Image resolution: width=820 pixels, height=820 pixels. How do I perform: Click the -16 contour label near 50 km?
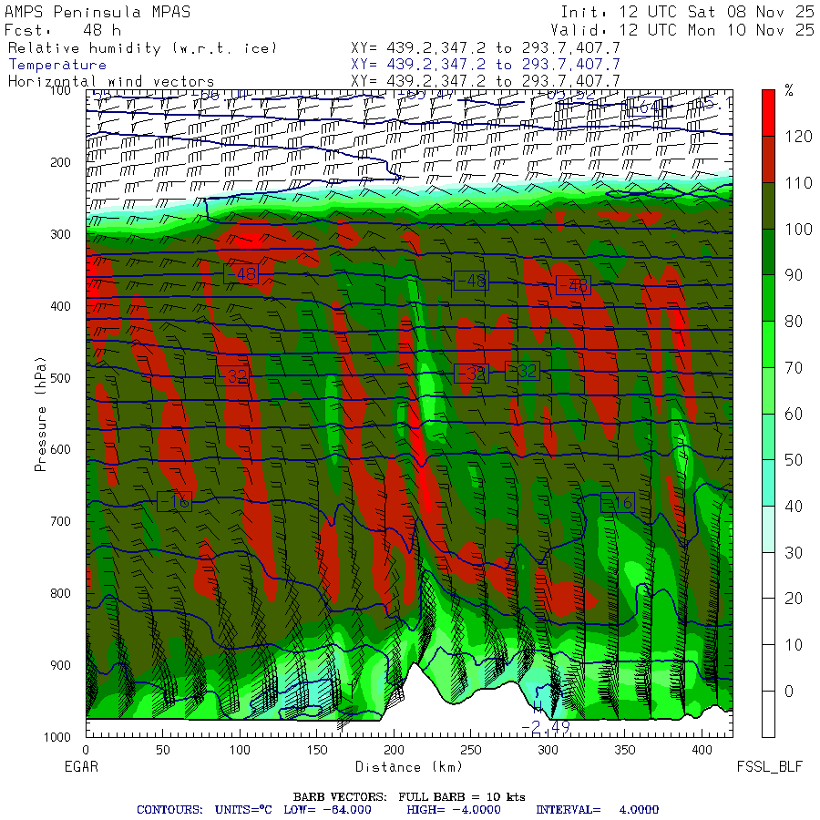(x=175, y=501)
